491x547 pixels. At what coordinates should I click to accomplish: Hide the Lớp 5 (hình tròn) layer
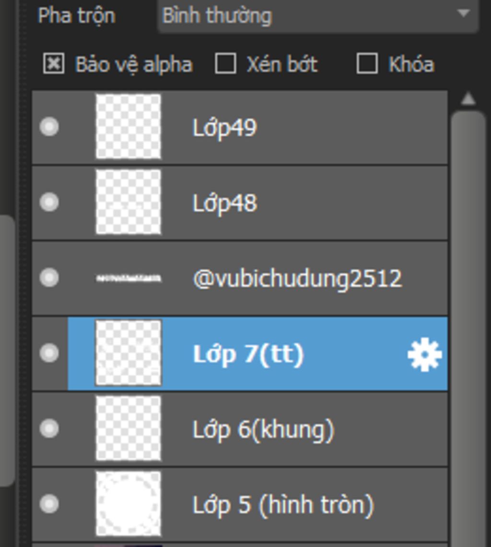pos(49,504)
